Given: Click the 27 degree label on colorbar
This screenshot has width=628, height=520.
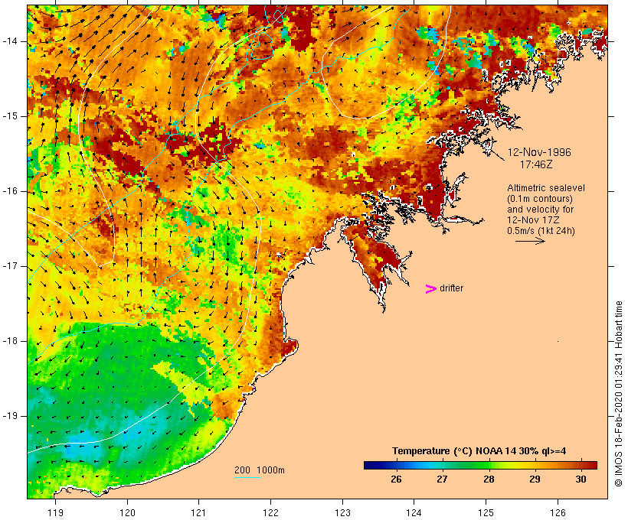Looking at the screenshot, I should (x=442, y=479).
